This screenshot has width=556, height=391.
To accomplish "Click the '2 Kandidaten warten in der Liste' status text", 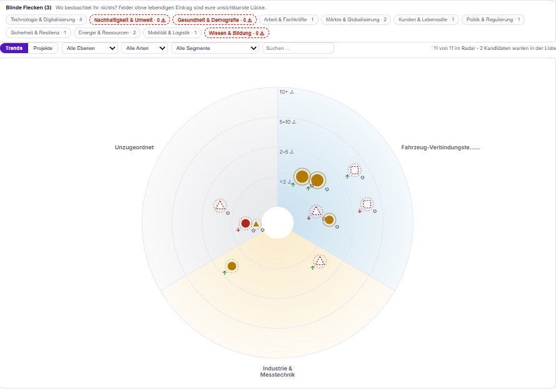I will click(x=518, y=48).
